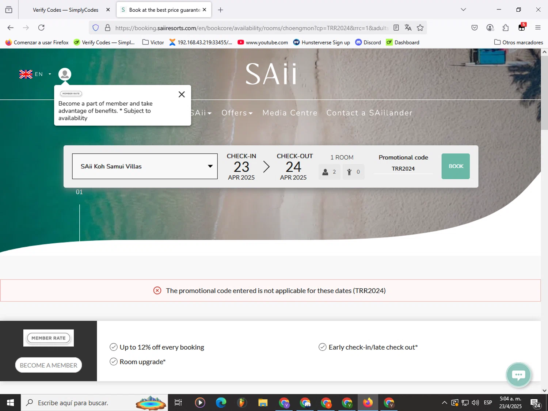This screenshot has height=411, width=548.
Task: Open the 192.168.43.219 bookmark
Action: click(x=201, y=42)
